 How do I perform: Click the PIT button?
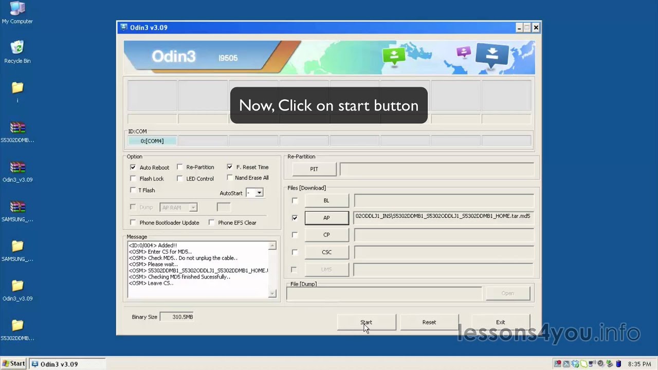(314, 169)
